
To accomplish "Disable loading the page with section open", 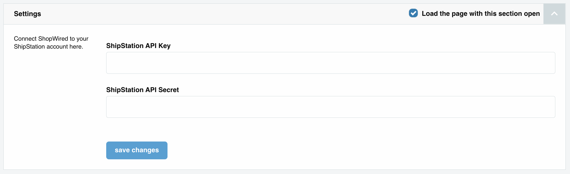I will click(413, 13).
